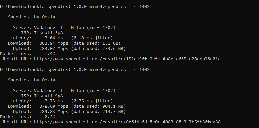259x128 pixels.
Task: Open the second speedtest.net result URL
Action: coord(127,122)
